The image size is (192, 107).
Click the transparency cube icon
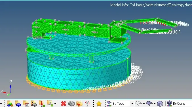point(160,104)
